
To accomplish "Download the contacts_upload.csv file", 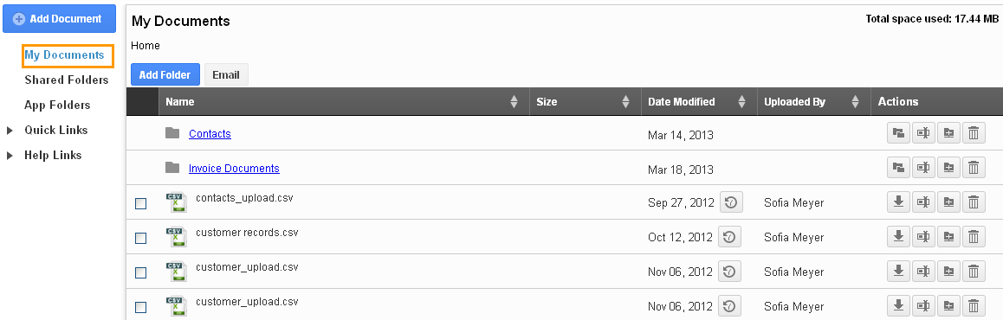I will (x=898, y=202).
